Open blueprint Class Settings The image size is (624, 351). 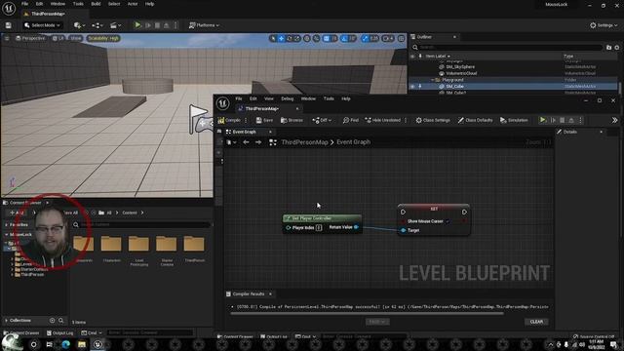pos(433,120)
